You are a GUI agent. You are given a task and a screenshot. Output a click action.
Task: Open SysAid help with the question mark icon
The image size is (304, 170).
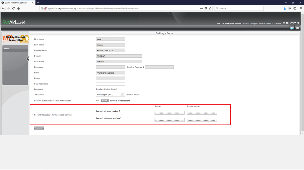tap(295, 23)
